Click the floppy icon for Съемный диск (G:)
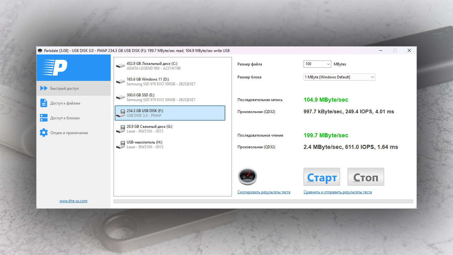Screen dimensions: 453x255 [x=120, y=129]
